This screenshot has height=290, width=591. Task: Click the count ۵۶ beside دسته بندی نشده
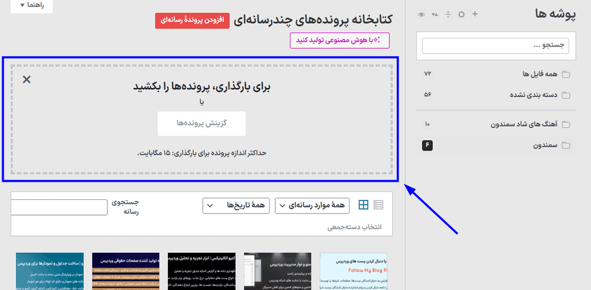click(427, 95)
